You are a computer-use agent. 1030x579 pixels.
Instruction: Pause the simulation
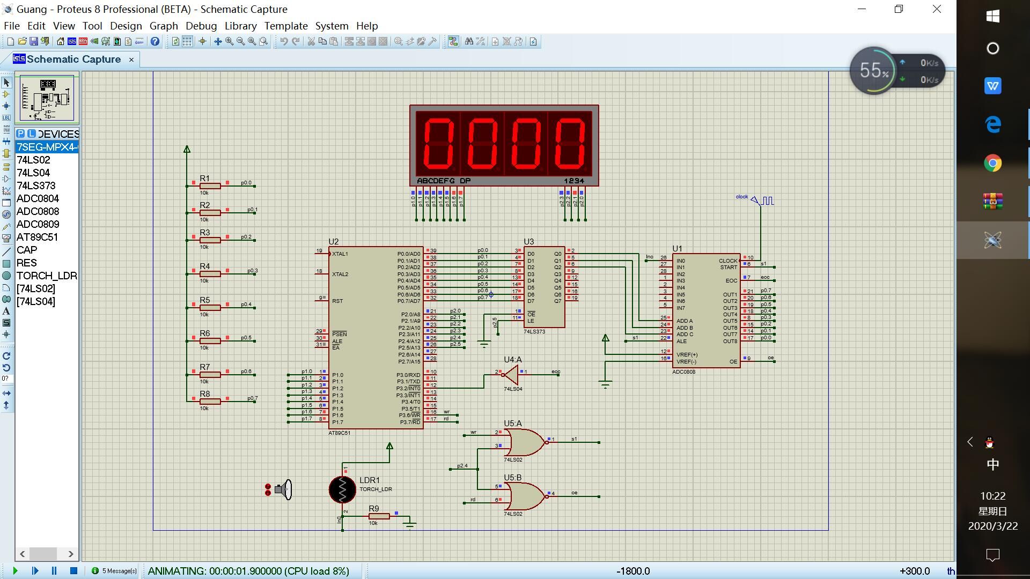(x=54, y=571)
